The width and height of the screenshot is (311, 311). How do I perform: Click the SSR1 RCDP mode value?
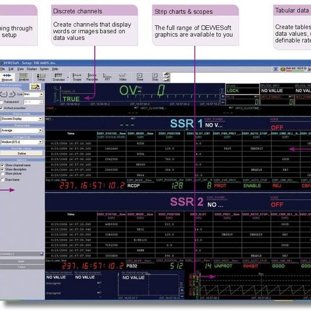tap(133, 186)
